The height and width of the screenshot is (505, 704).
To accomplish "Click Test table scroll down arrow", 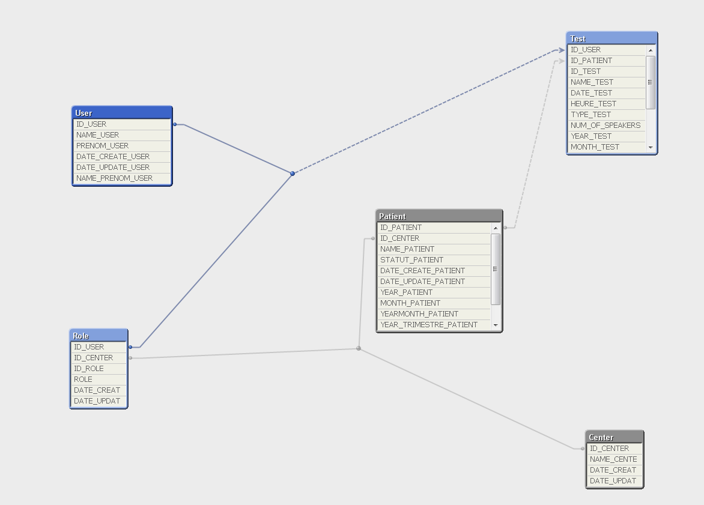I will click(x=651, y=147).
